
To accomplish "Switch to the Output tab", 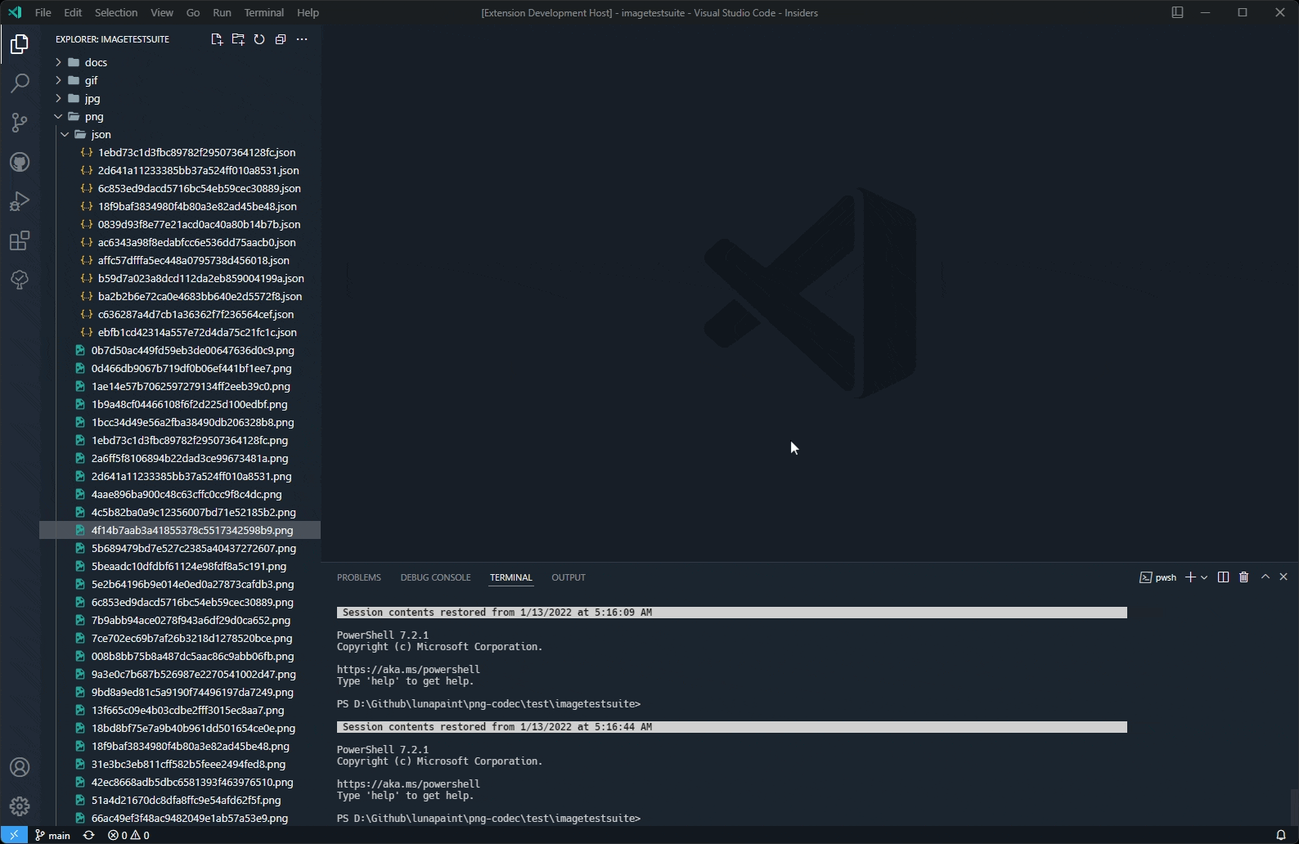I will pos(569,577).
